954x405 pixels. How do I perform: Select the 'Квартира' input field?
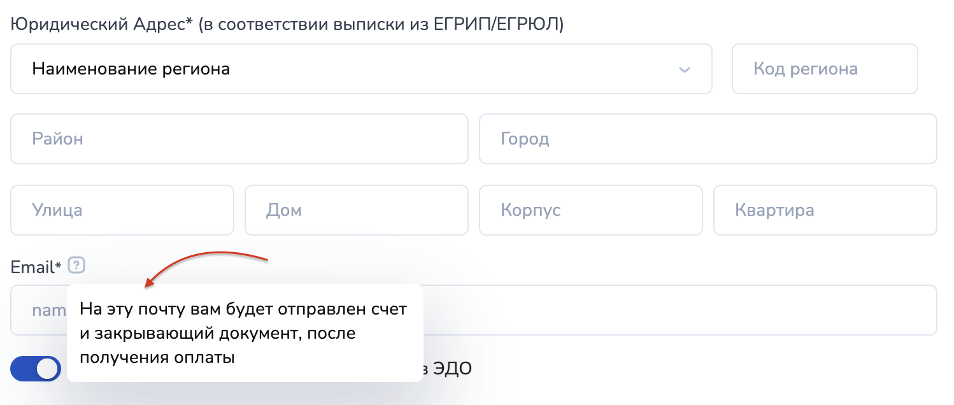pos(825,210)
